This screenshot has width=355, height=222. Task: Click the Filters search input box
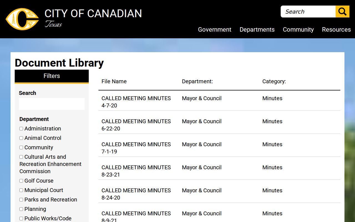point(52,104)
